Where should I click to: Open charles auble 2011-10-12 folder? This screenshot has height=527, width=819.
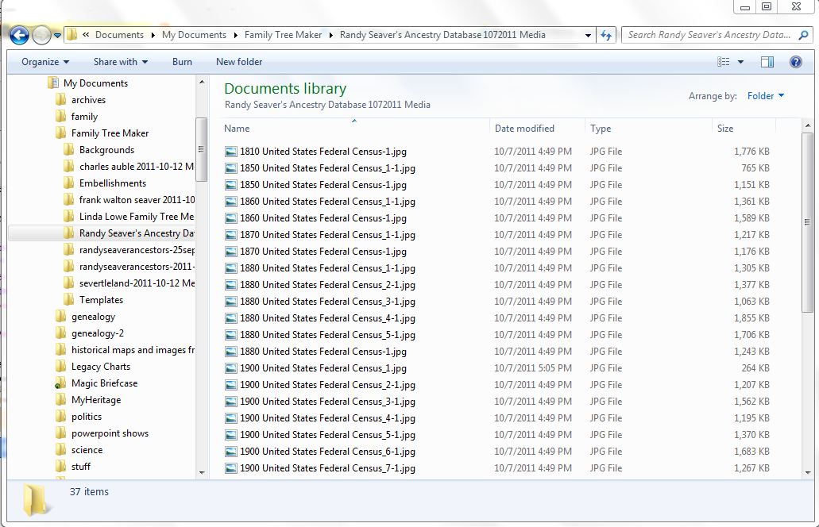click(137, 167)
